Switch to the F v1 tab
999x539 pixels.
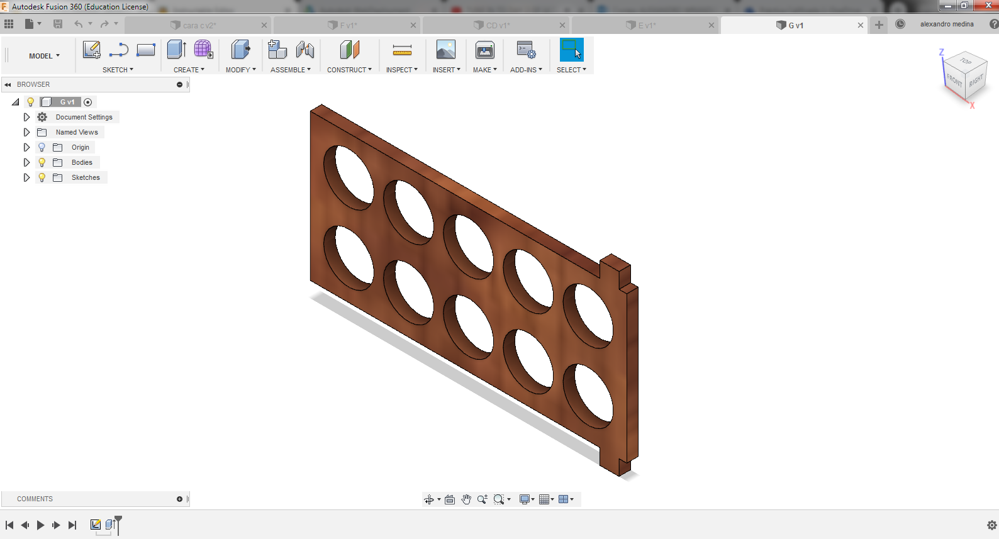tap(348, 25)
